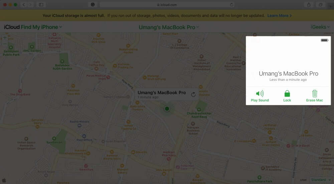Open iGeeks account menu
The width and height of the screenshot is (334, 184).
tap(320, 27)
